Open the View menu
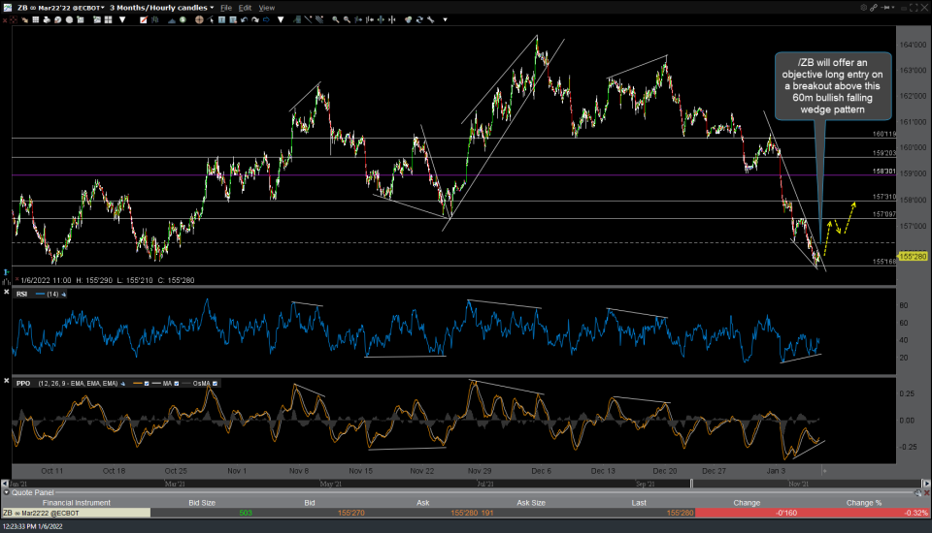The image size is (932, 533). click(x=266, y=8)
